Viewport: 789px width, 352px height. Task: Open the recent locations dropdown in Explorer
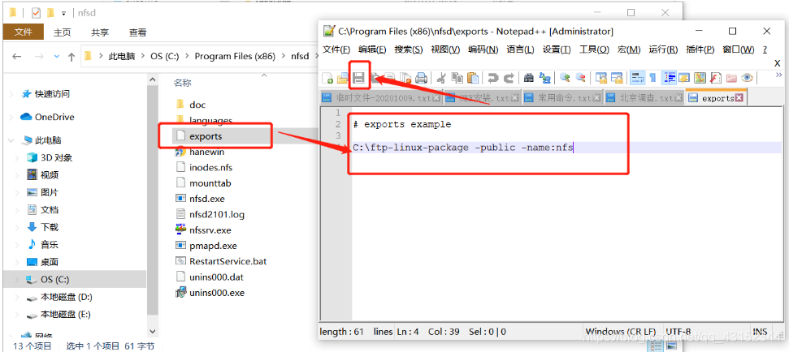(x=56, y=57)
